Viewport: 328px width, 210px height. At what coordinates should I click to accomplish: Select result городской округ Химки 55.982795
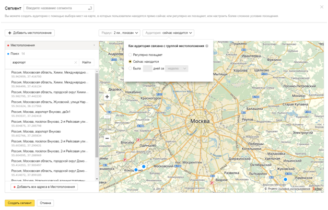coord(50,94)
